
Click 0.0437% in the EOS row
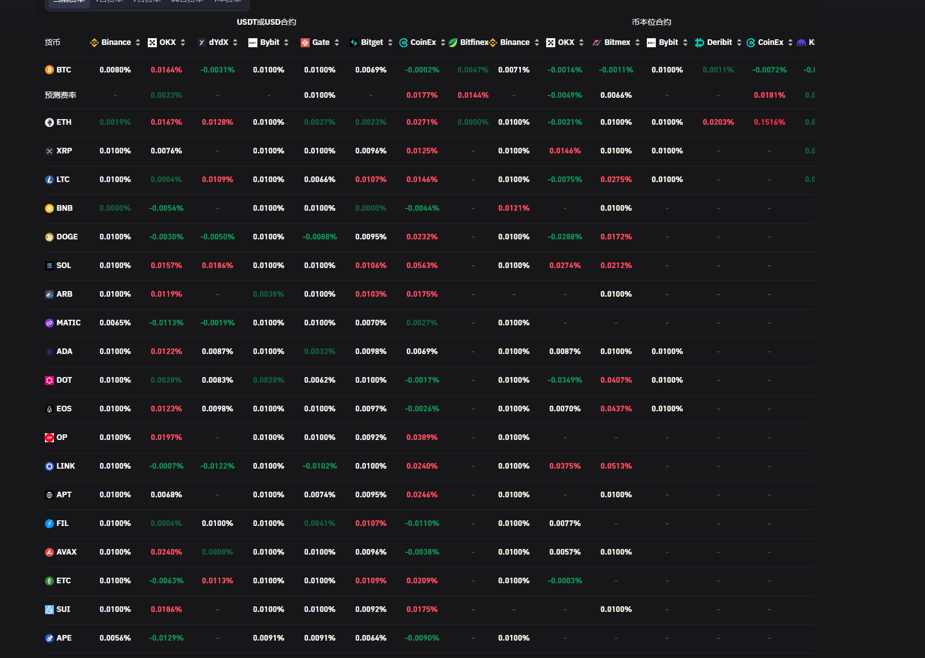click(x=616, y=409)
